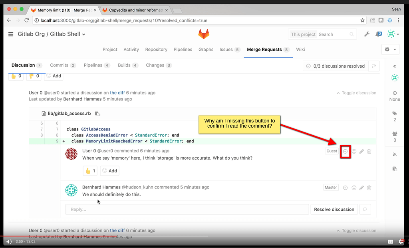Open the edit pencil on Bernhard's comment
This screenshot has height=248, width=409.
[x=361, y=187]
